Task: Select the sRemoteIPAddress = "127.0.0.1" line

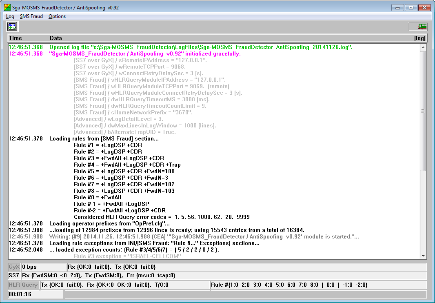Action: click(x=140, y=60)
